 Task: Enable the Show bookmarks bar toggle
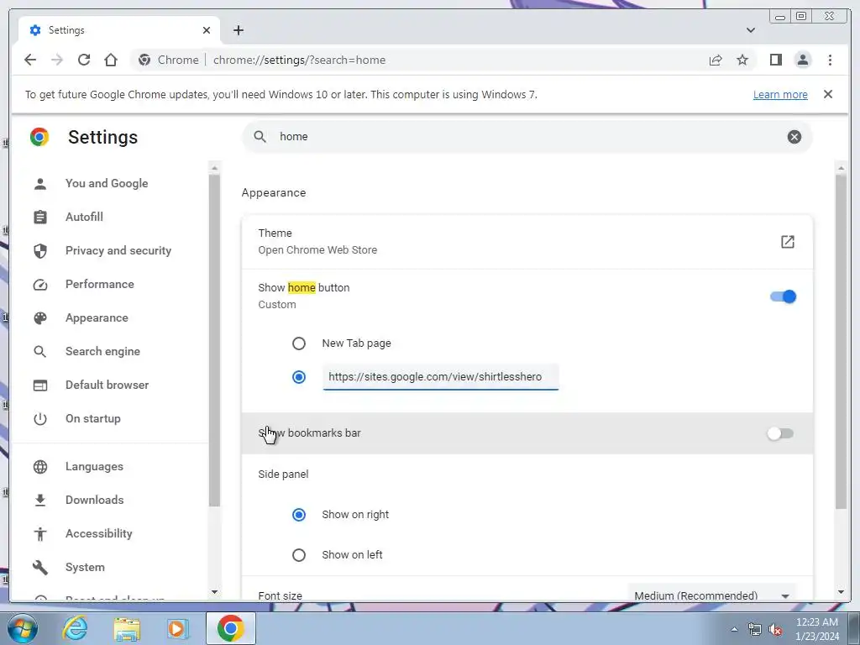[780, 433]
